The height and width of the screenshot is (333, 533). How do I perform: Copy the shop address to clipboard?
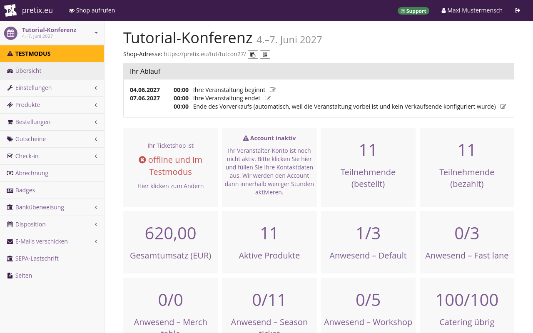(253, 55)
